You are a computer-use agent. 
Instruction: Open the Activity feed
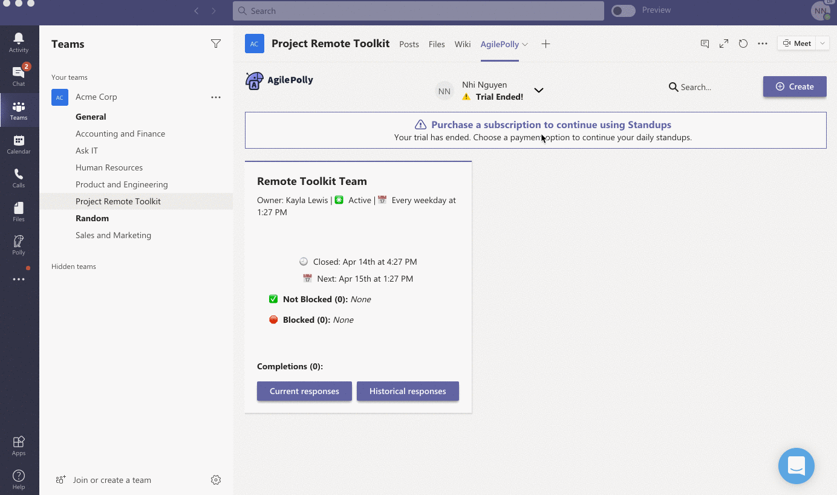19,42
